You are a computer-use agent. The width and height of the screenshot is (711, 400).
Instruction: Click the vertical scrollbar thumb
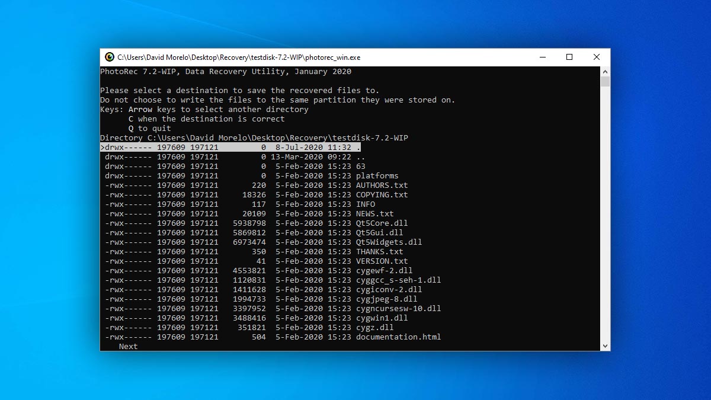pos(605,82)
